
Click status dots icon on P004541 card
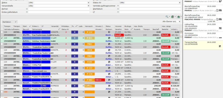coord(220,10)
